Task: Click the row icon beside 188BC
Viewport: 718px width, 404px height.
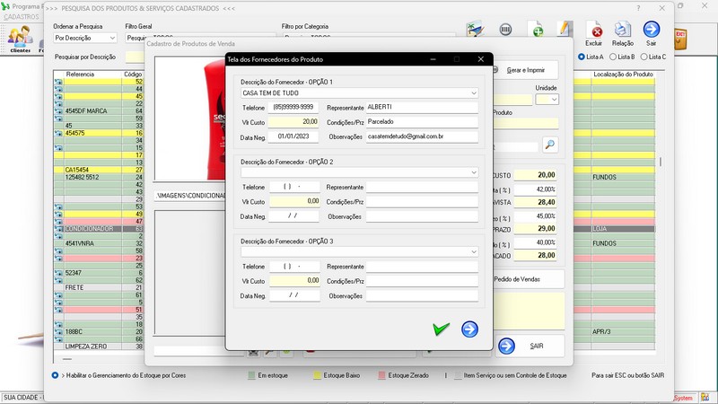Action: [x=58, y=331]
